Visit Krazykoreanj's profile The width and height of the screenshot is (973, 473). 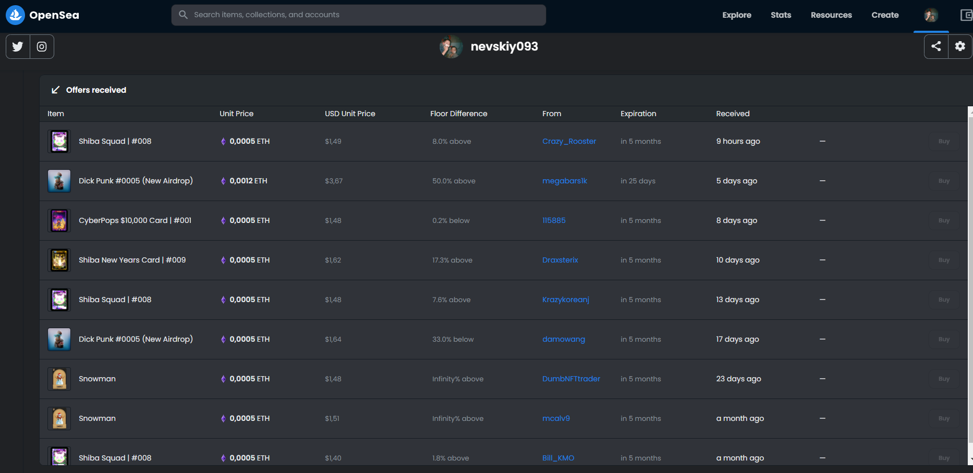(x=566, y=300)
